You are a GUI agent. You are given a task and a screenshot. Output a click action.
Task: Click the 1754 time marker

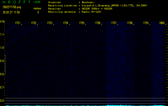pos(66,23)
